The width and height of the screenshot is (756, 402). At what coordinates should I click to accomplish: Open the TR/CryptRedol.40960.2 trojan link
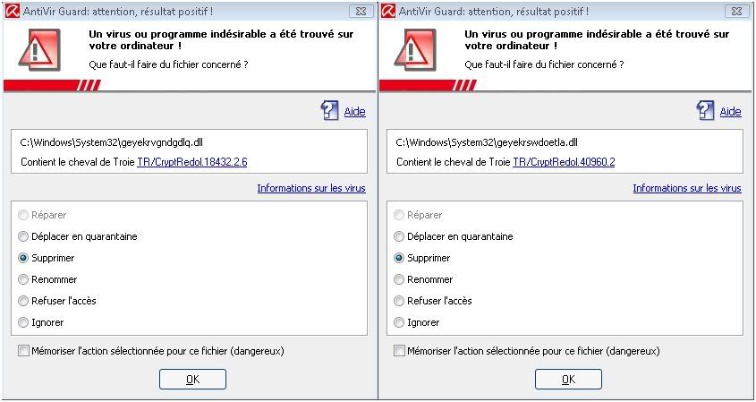[564, 162]
